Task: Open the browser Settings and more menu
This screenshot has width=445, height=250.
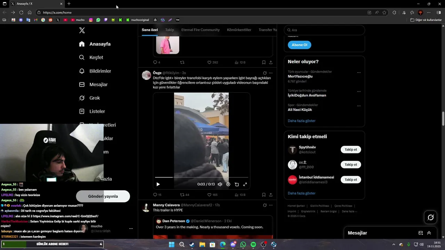Action: [429, 12]
